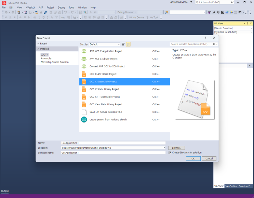
Task: Open the Debug Browser dropdown
Action: point(127,12)
